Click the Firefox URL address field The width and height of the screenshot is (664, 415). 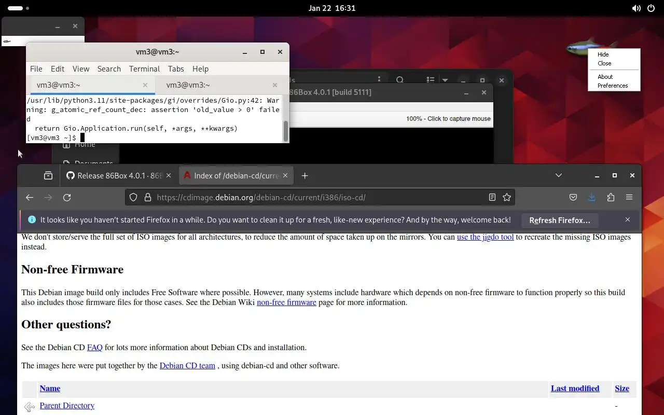[319, 197]
